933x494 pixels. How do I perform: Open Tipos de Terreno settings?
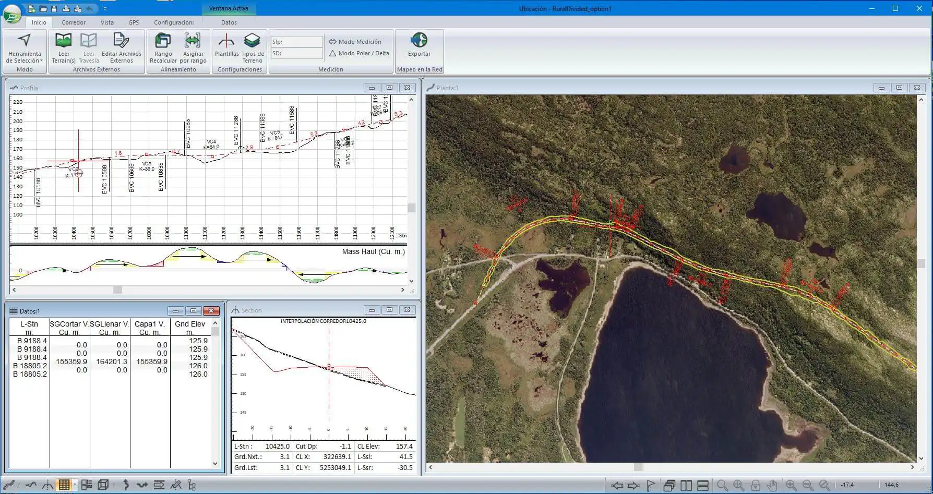(x=252, y=41)
